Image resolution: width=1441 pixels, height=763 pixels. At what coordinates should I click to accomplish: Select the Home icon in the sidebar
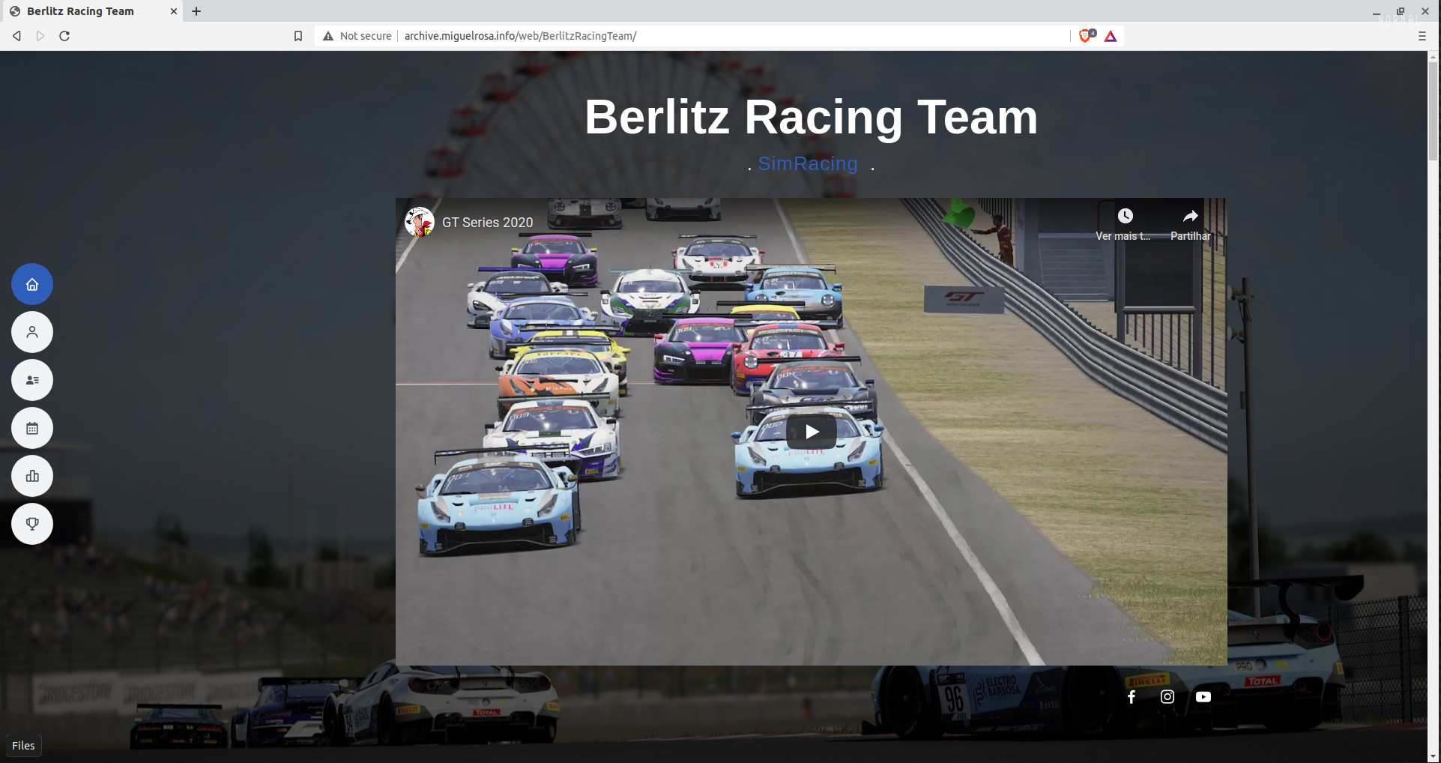point(31,283)
